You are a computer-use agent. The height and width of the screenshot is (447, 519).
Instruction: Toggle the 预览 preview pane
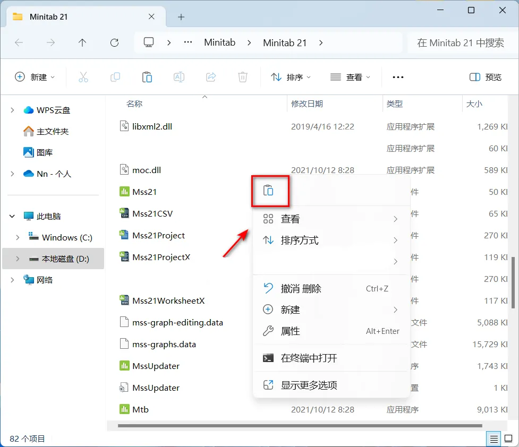click(x=486, y=77)
